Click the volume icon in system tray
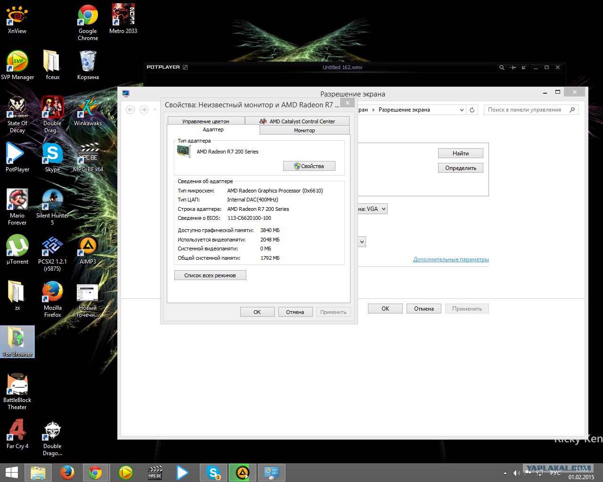This screenshot has width=603, height=482. (x=516, y=473)
